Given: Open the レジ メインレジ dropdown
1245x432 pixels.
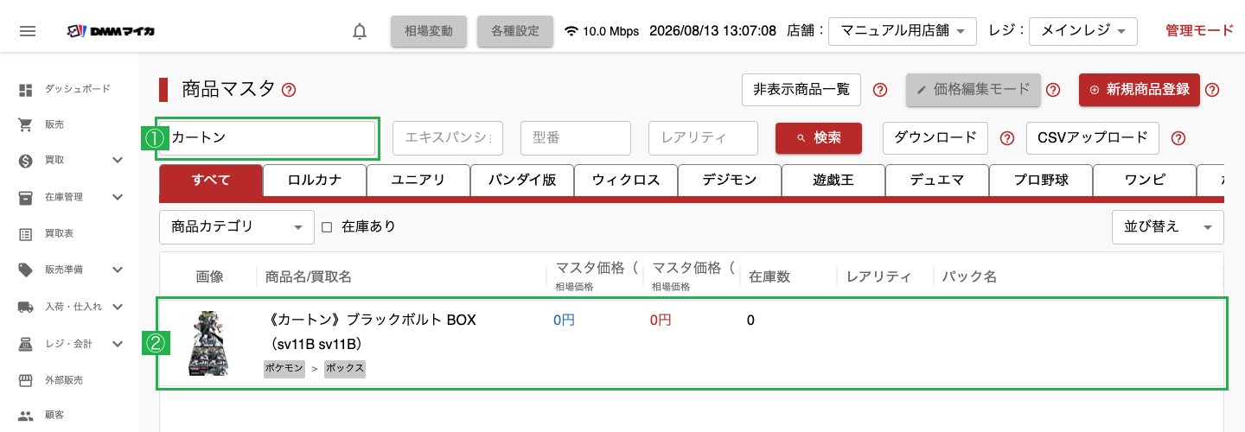Looking at the screenshot, I should 1084,31.
